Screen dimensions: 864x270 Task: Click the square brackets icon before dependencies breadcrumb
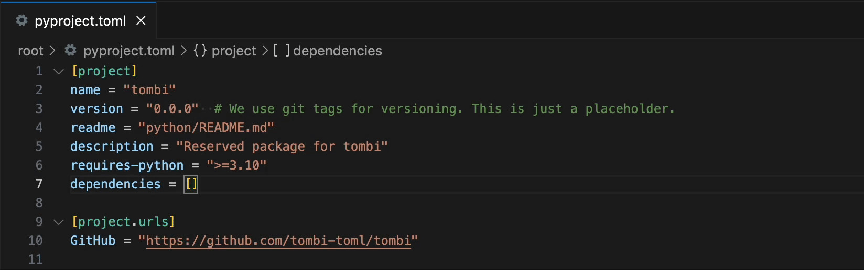click(x=281, y=50)
